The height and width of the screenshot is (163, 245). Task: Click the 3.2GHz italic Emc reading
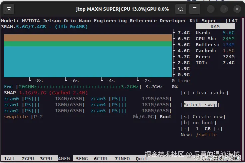154,87
